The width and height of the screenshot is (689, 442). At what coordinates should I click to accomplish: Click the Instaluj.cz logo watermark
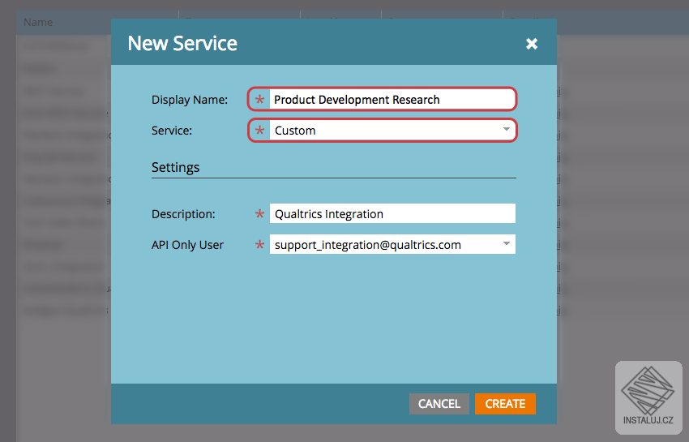pos(648,397)
